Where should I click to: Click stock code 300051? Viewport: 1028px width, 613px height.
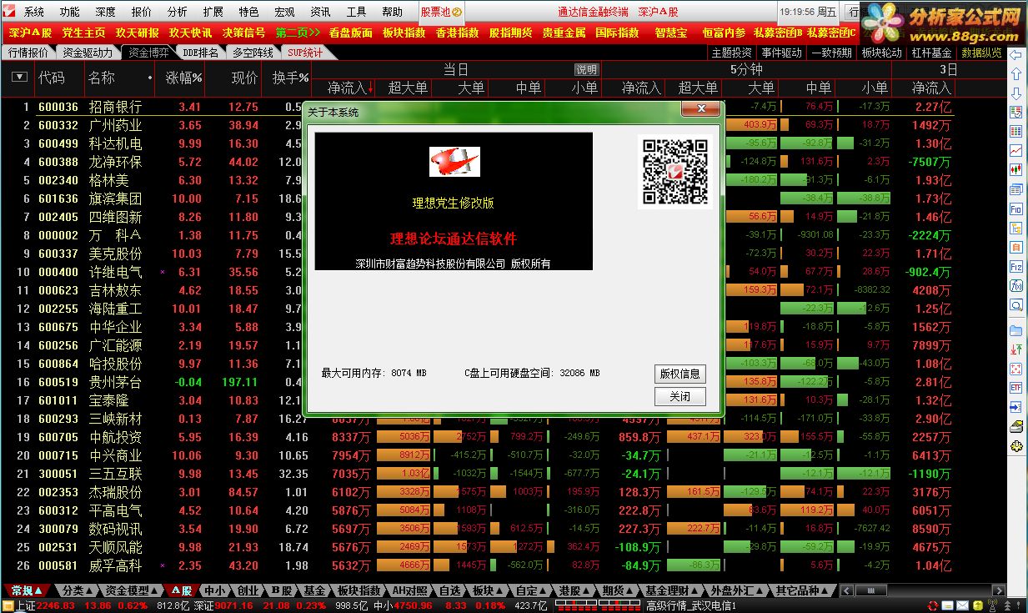[58, 474]
